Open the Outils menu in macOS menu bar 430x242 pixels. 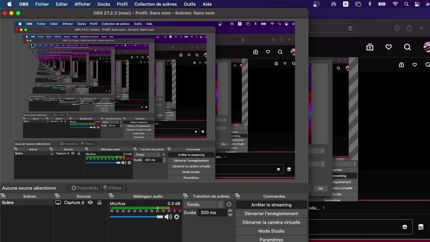tap(190, 4)
